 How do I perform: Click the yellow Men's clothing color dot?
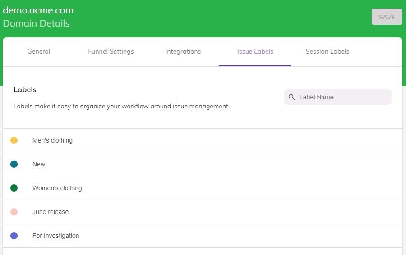(14, 140)
